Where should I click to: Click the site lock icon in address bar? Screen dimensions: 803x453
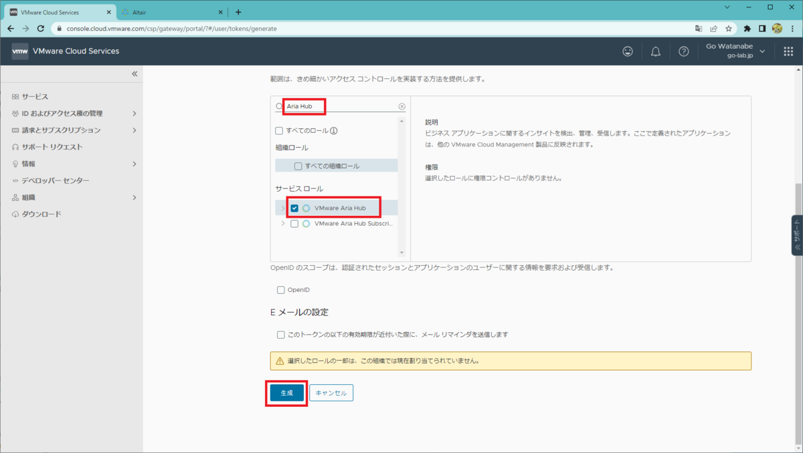click(59, 29)
